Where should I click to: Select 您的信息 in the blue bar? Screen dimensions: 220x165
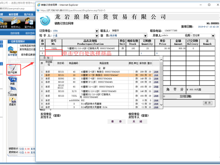(x=15, y=33)
